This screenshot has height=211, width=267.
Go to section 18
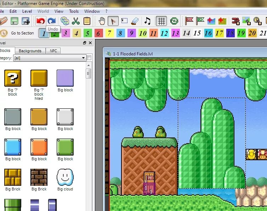coord(231,33)
